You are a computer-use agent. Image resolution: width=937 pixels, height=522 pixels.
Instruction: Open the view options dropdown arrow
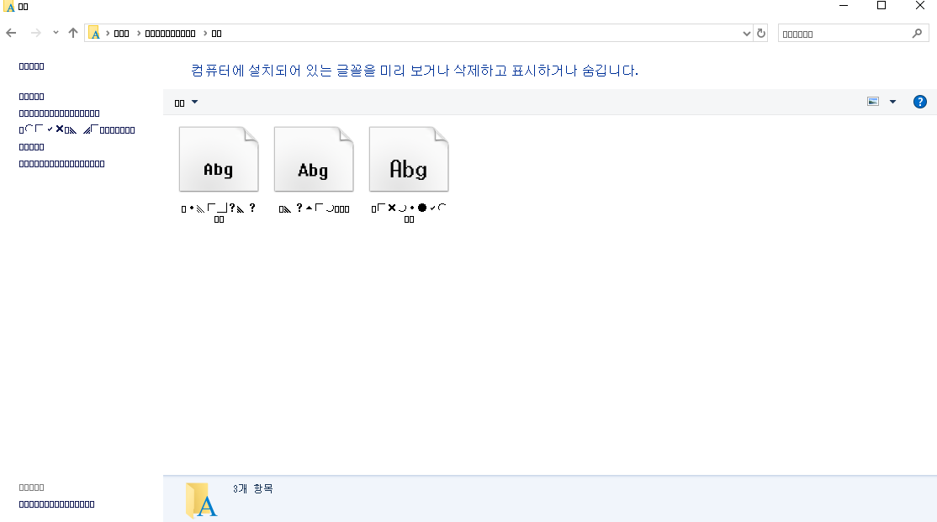tap(892, 102)
